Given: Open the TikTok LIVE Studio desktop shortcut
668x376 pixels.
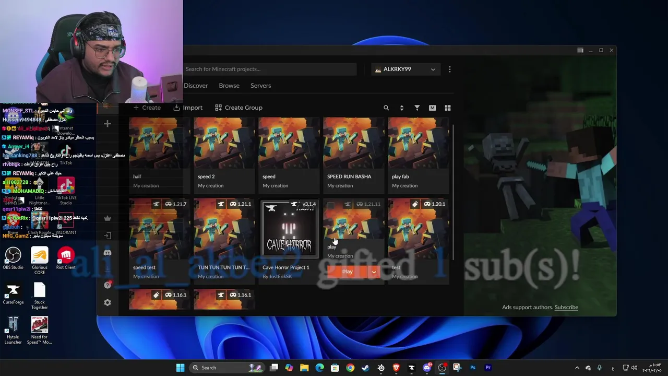Looking at the screenshot, I should (66, 191).
